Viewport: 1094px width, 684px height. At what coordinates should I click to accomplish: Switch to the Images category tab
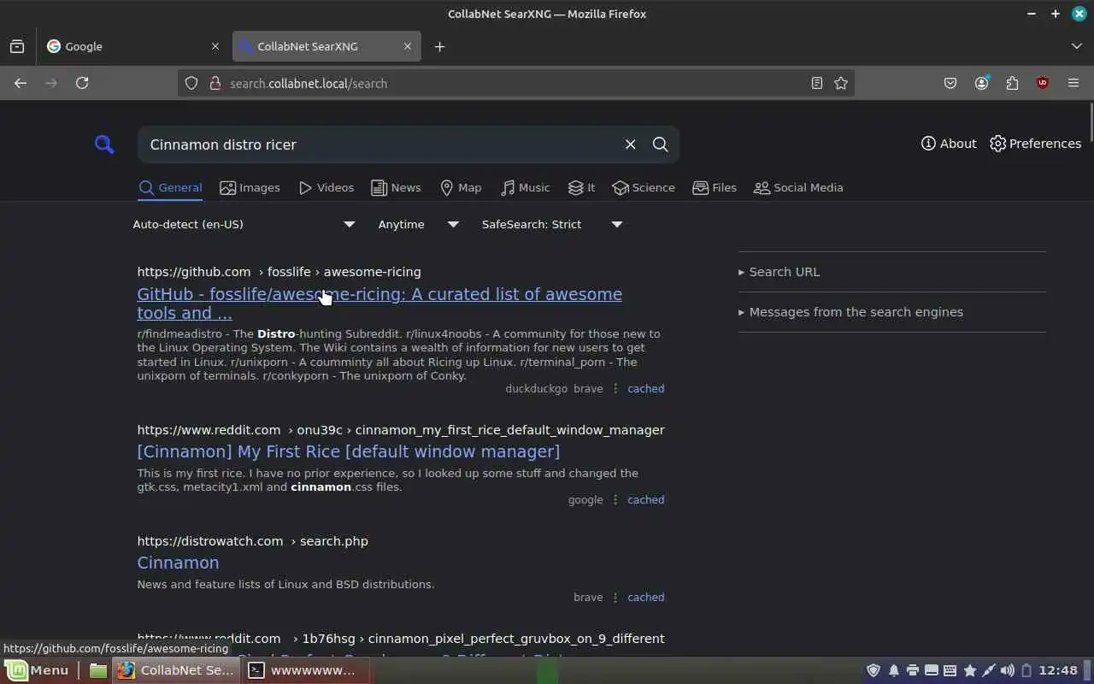[250, 188]
